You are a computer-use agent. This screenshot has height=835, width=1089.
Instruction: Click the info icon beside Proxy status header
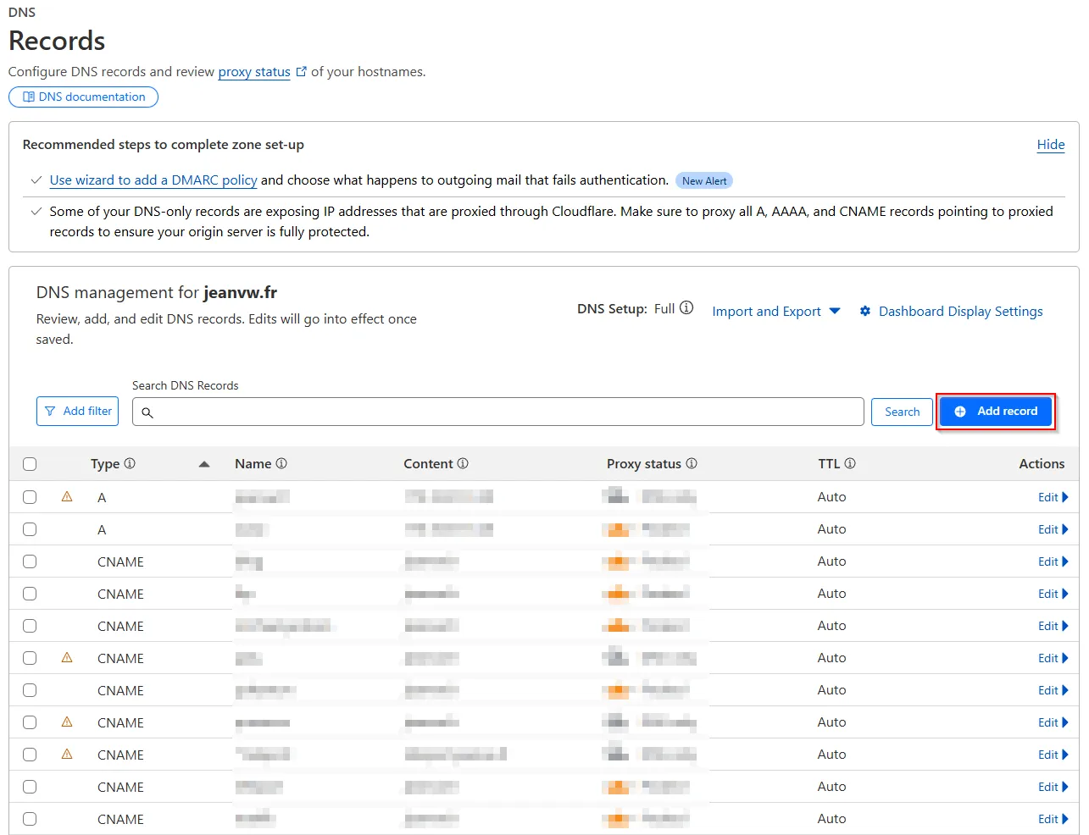692,463
